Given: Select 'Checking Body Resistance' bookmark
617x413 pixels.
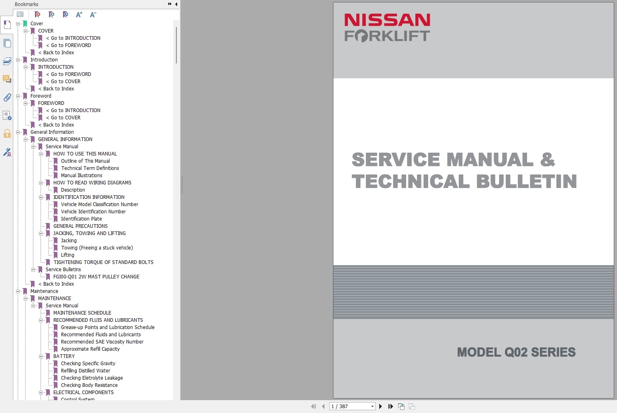Looking at the screenshot, I should [x=89, y=385].
